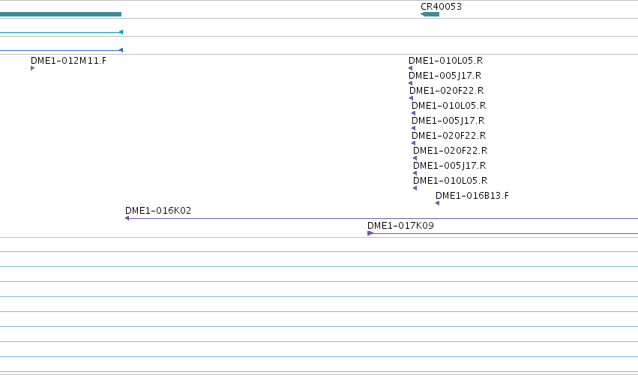Select the purple arrowhead under DME1-012M11.F
The width and height of the screenshot is (638, 375).
(x=32, y=68)
